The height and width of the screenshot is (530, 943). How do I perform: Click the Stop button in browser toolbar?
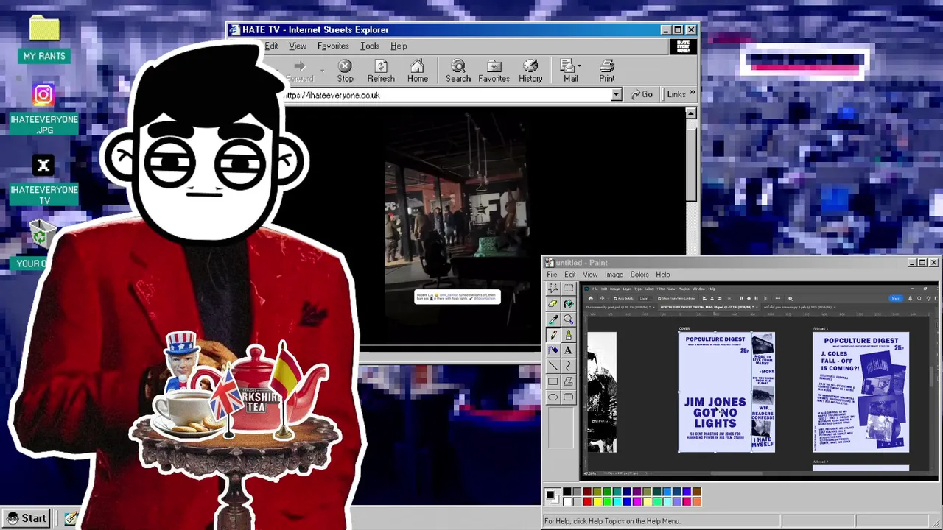pos(345,71)
